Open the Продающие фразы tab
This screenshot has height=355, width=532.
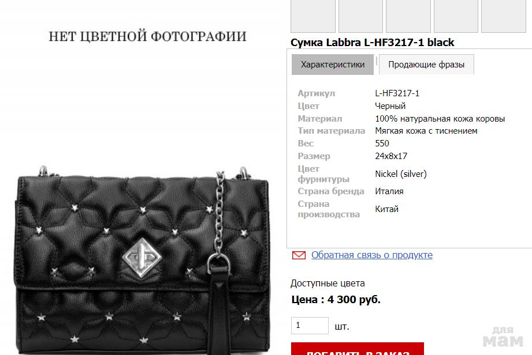coord(426,65)
